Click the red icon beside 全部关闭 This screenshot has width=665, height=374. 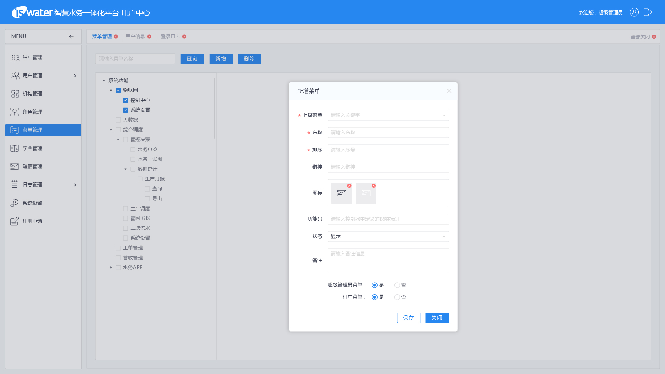coord(654,37)
